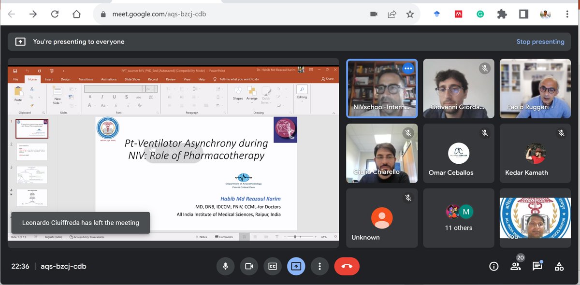This screenshot has height=285, width=580.
Task: Toggle Italic formatting
Action: coord(102,97)
